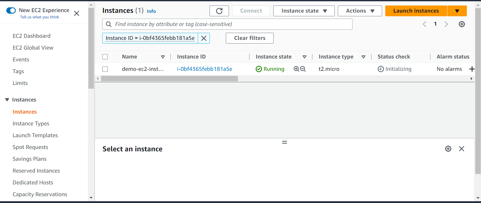Click the search magnifier icon
The width and height of the screenshot is (481, 203).
tap(109, 24)
